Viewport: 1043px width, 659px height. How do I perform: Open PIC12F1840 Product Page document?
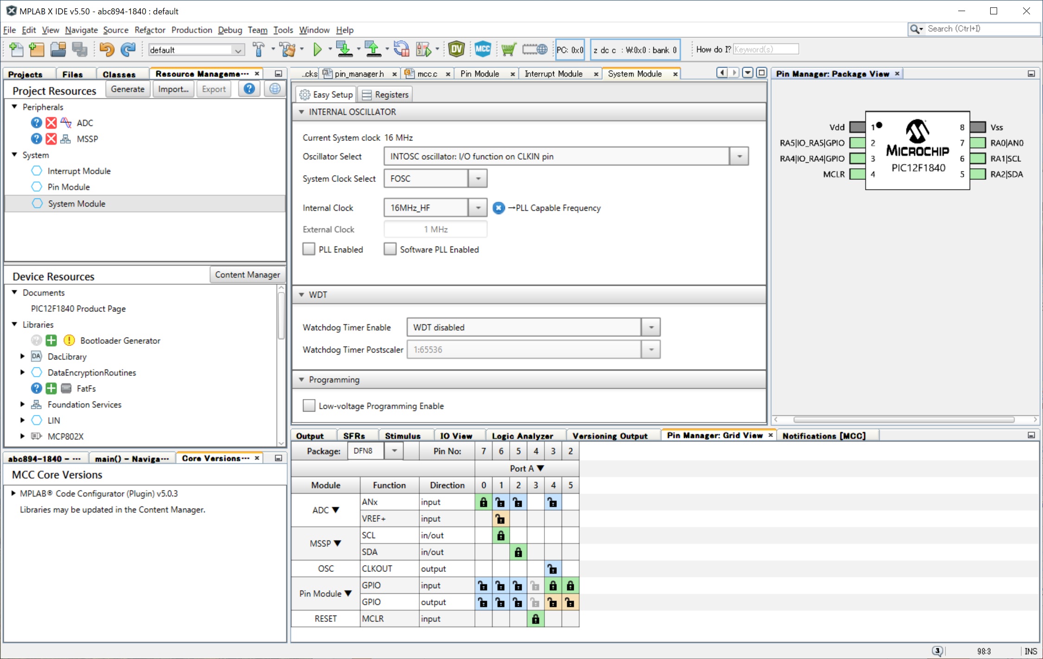pos(78,309)
